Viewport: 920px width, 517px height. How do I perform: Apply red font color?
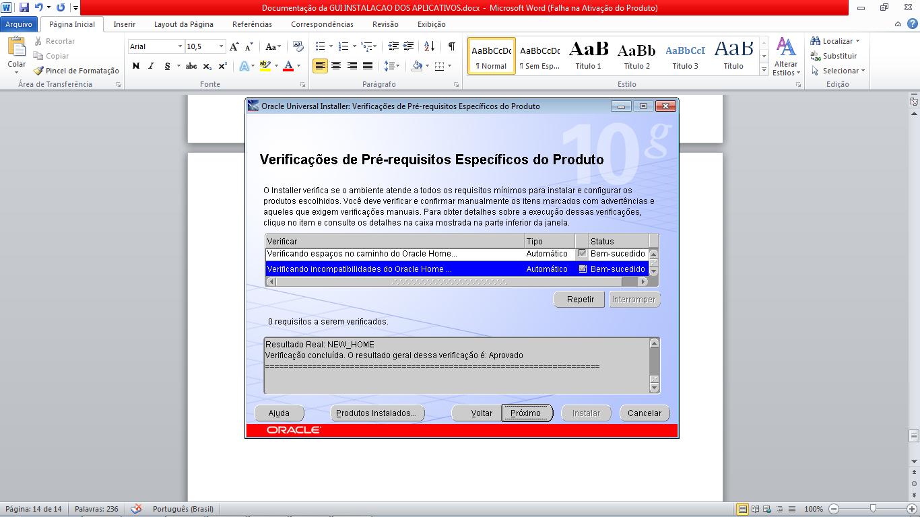click(288, 65)
